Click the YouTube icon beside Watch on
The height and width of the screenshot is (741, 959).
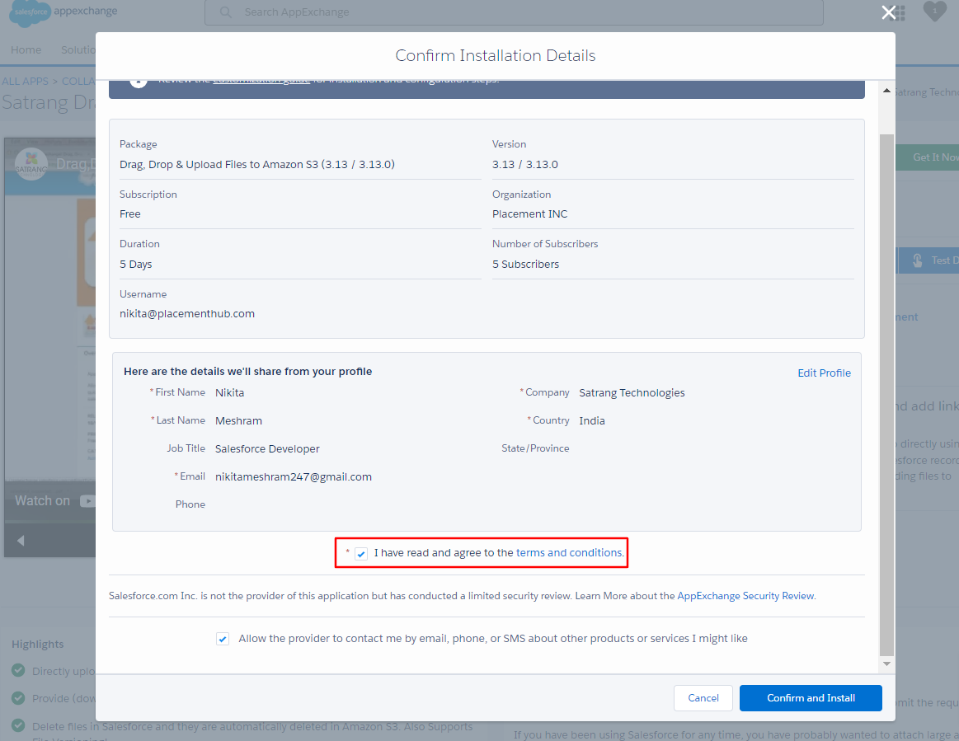87,500
